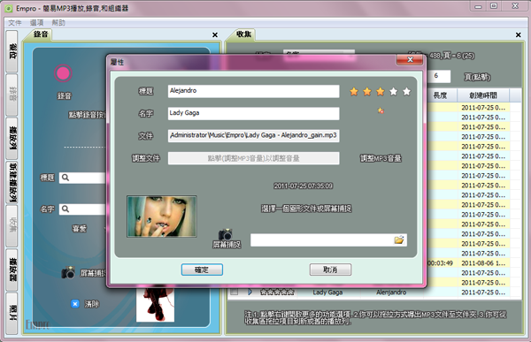Click the 屏幕捕捉 label in properties dialog
The image size is (531, 342).
click(227, 245)
